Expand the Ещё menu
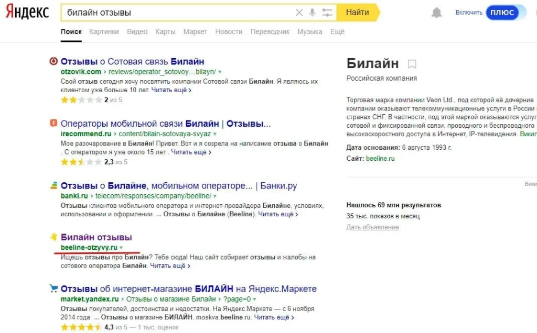 point(337,32)
